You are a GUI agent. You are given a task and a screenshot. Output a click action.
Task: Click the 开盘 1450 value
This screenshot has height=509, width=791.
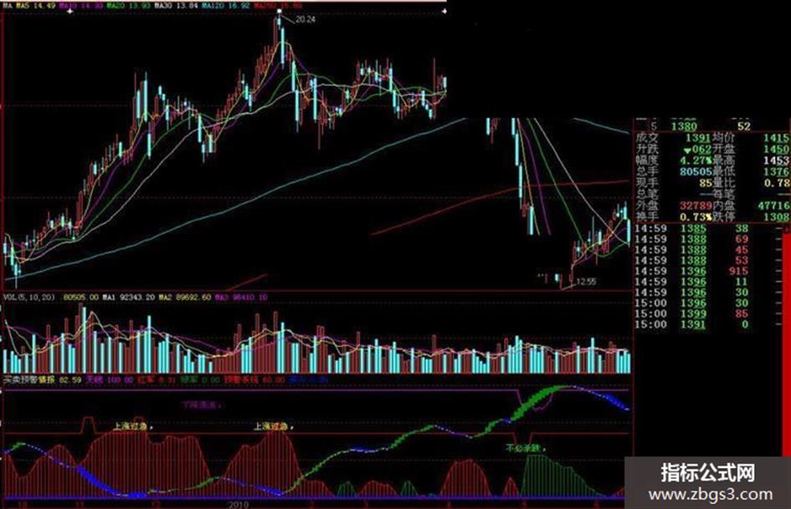(x=776, y=149)
